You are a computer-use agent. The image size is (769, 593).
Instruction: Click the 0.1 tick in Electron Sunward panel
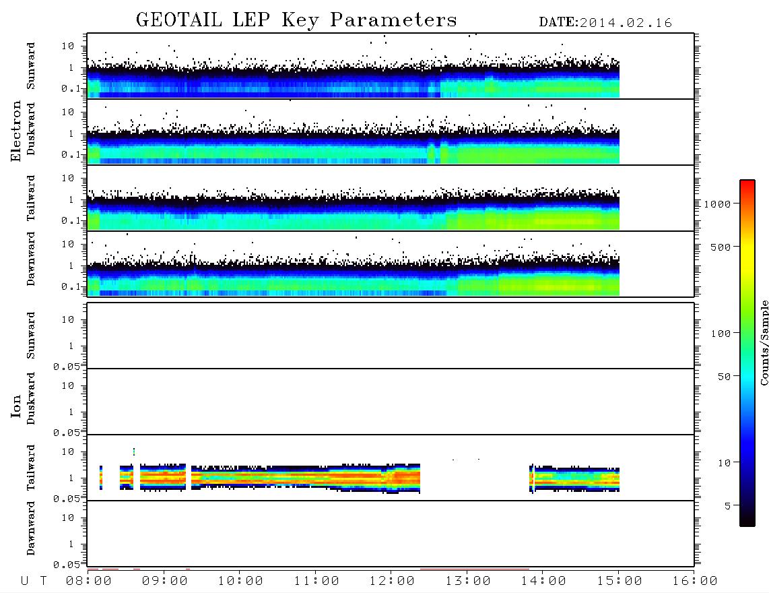[x=71, y=88]
